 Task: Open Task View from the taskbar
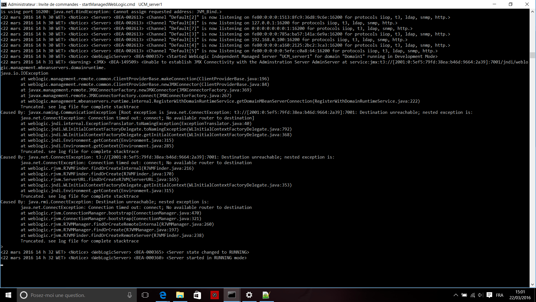pos(145,295)
